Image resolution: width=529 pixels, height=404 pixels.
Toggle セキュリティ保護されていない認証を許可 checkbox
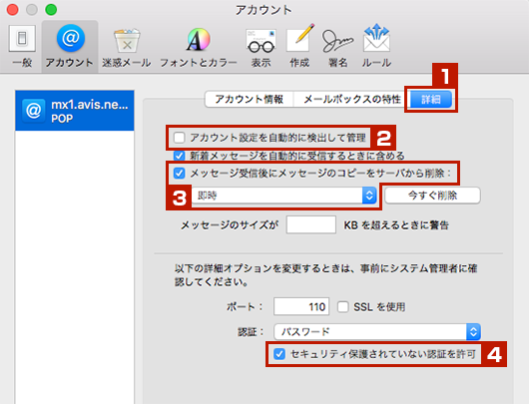coord(279,354)
